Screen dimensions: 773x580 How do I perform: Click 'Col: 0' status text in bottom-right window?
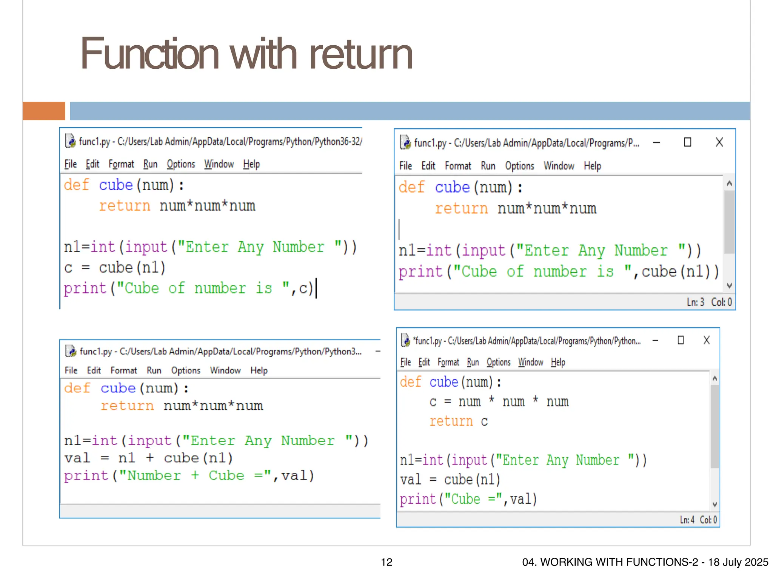(708, 520)
